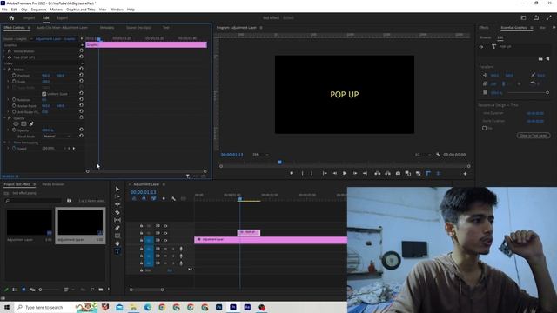This screenshot has height=313, width=557.
Task: Switch to the Media Browser tab
Action: (x=53, y=184)
